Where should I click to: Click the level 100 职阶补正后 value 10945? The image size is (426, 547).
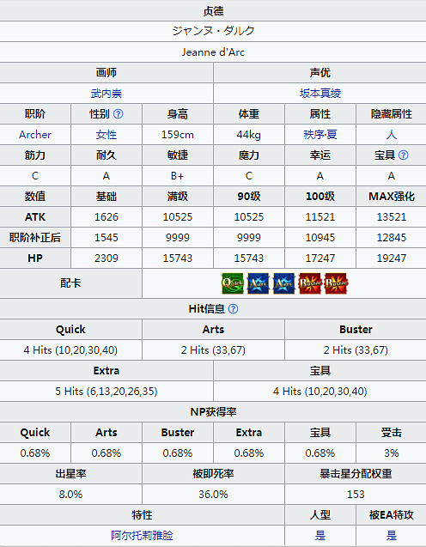pyautogui.click(x=320, y=237)
